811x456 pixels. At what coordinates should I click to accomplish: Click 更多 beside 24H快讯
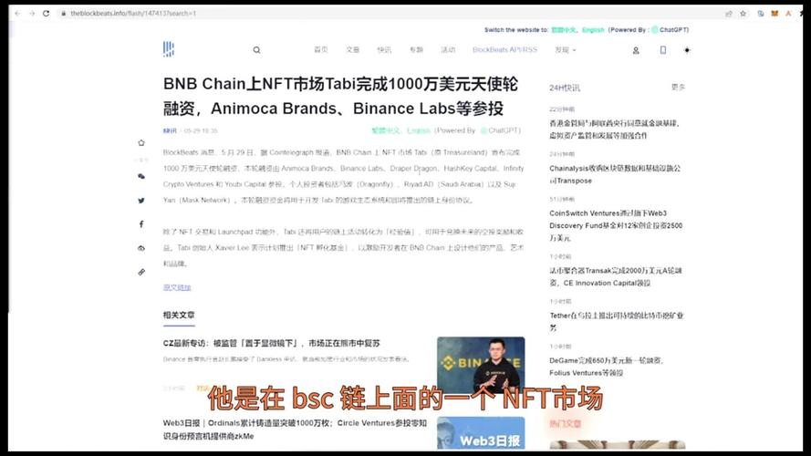coord(678,88)
